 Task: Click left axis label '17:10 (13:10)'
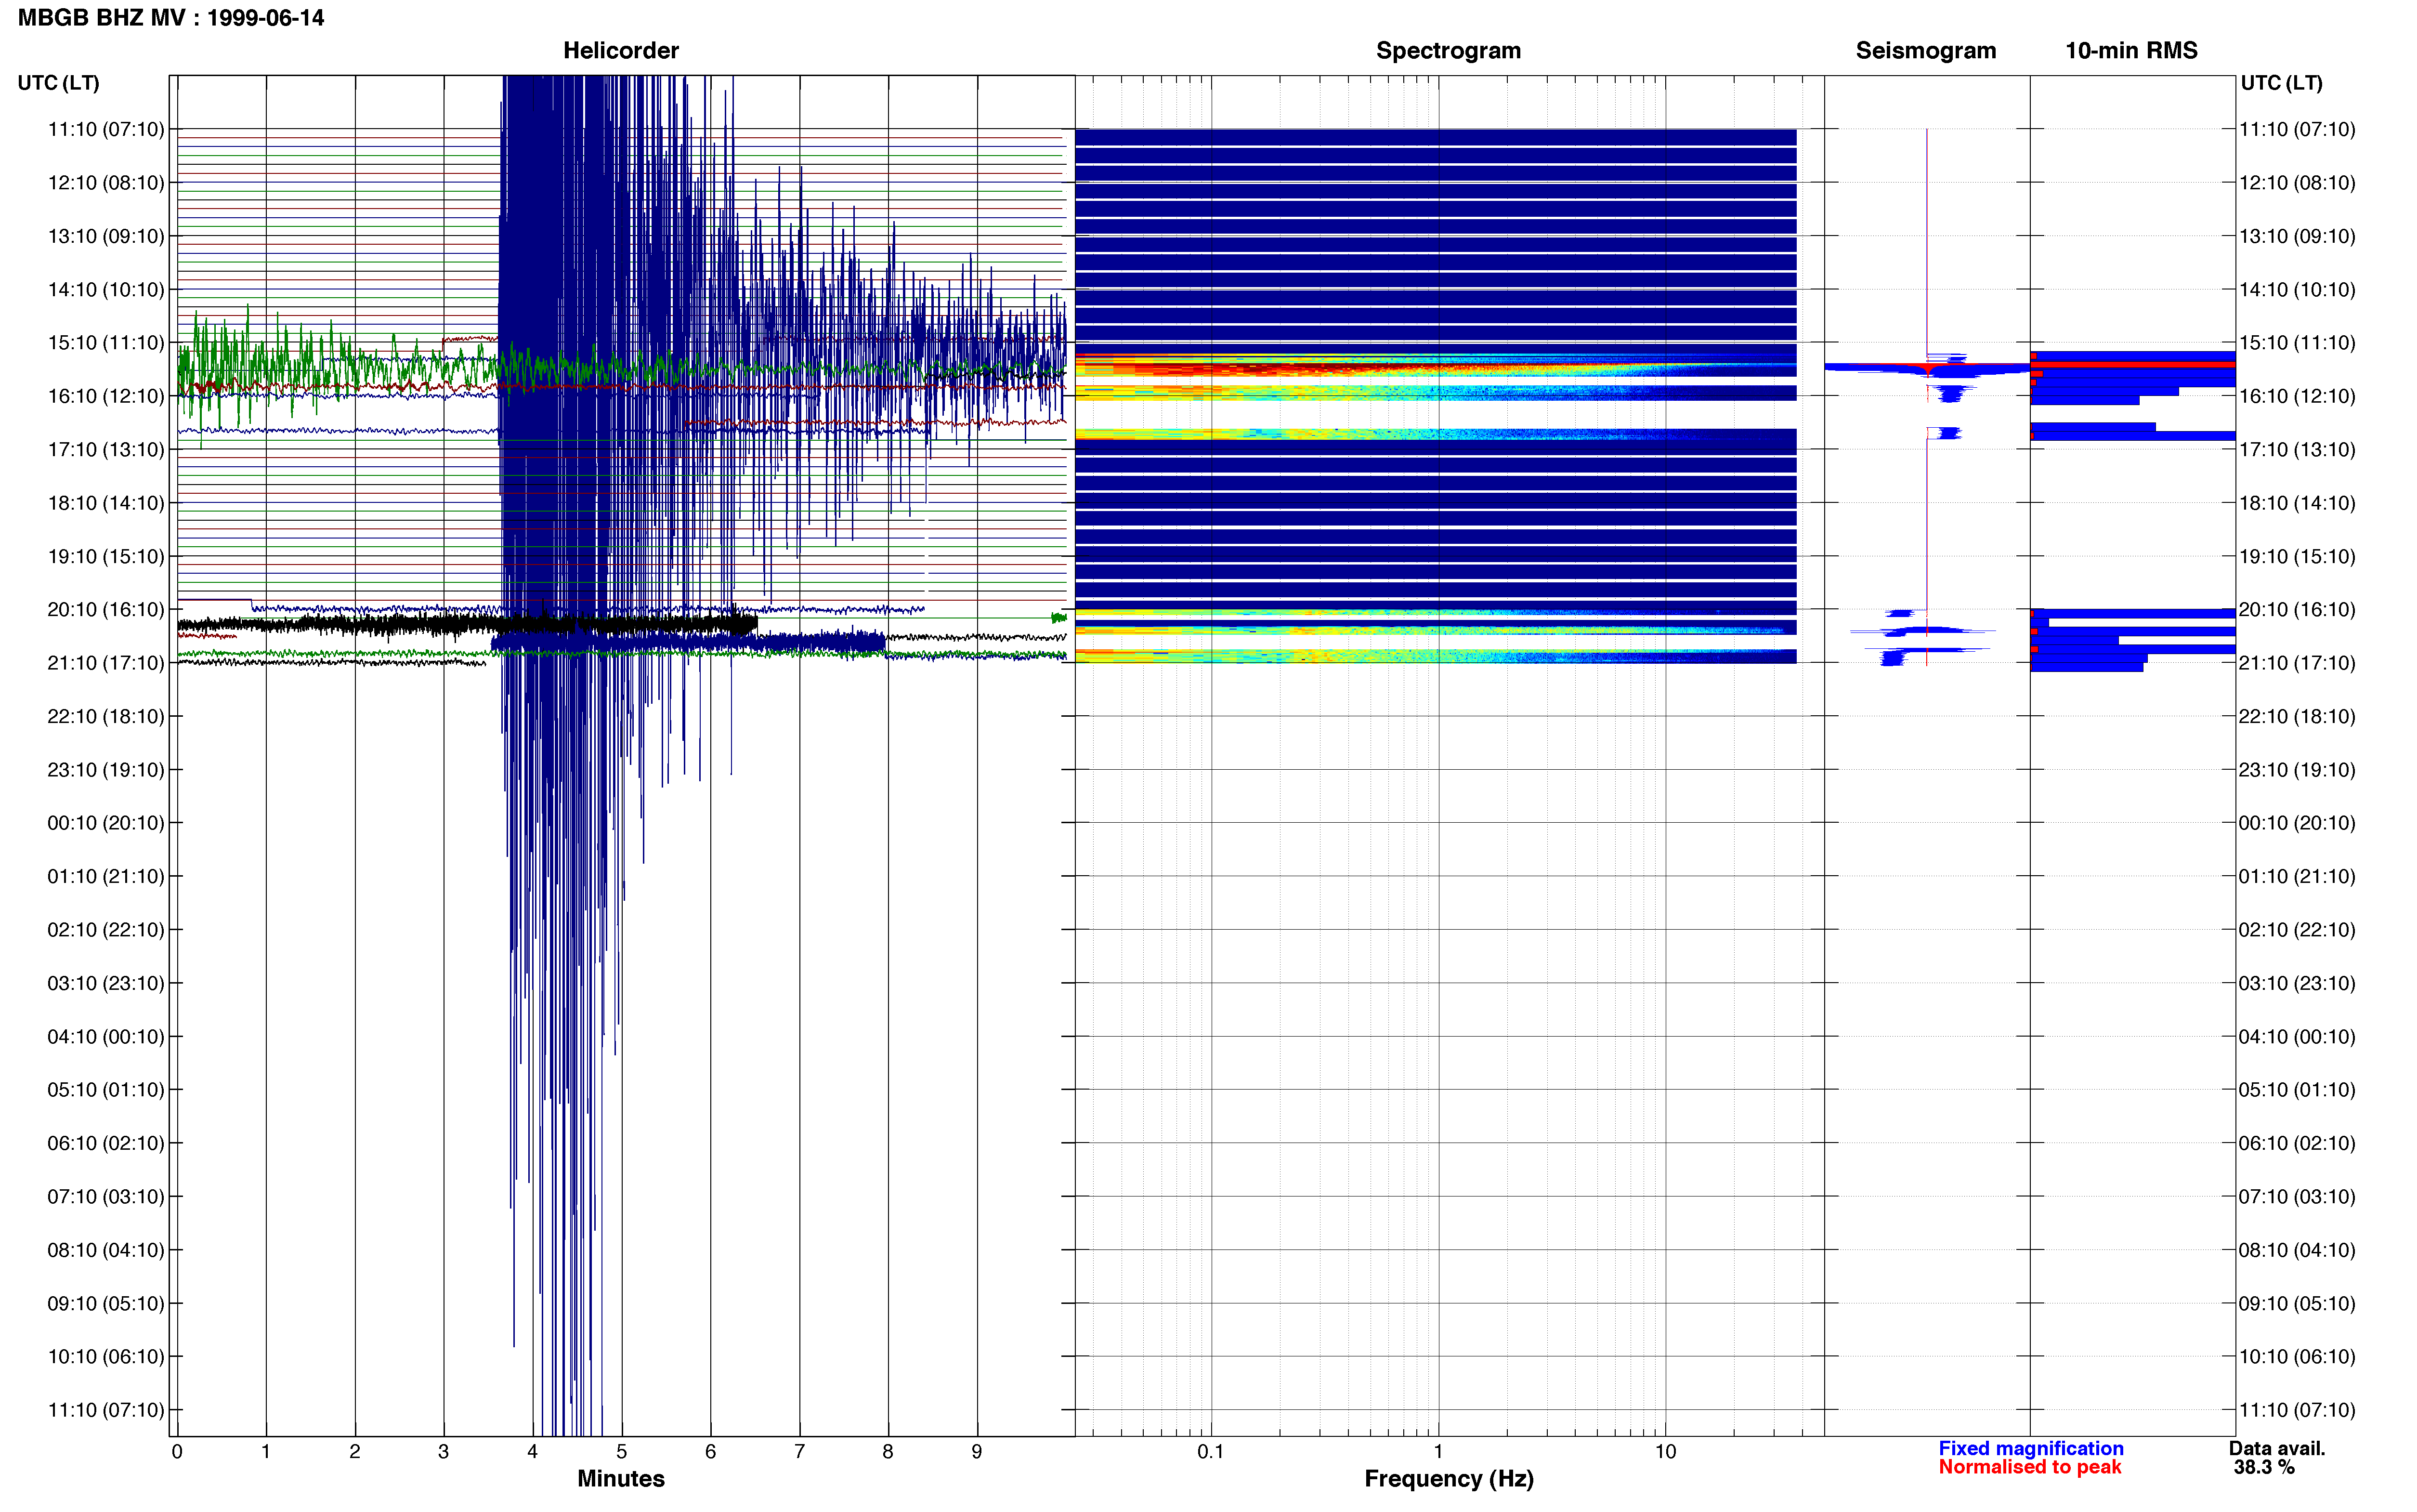(106, 450)
